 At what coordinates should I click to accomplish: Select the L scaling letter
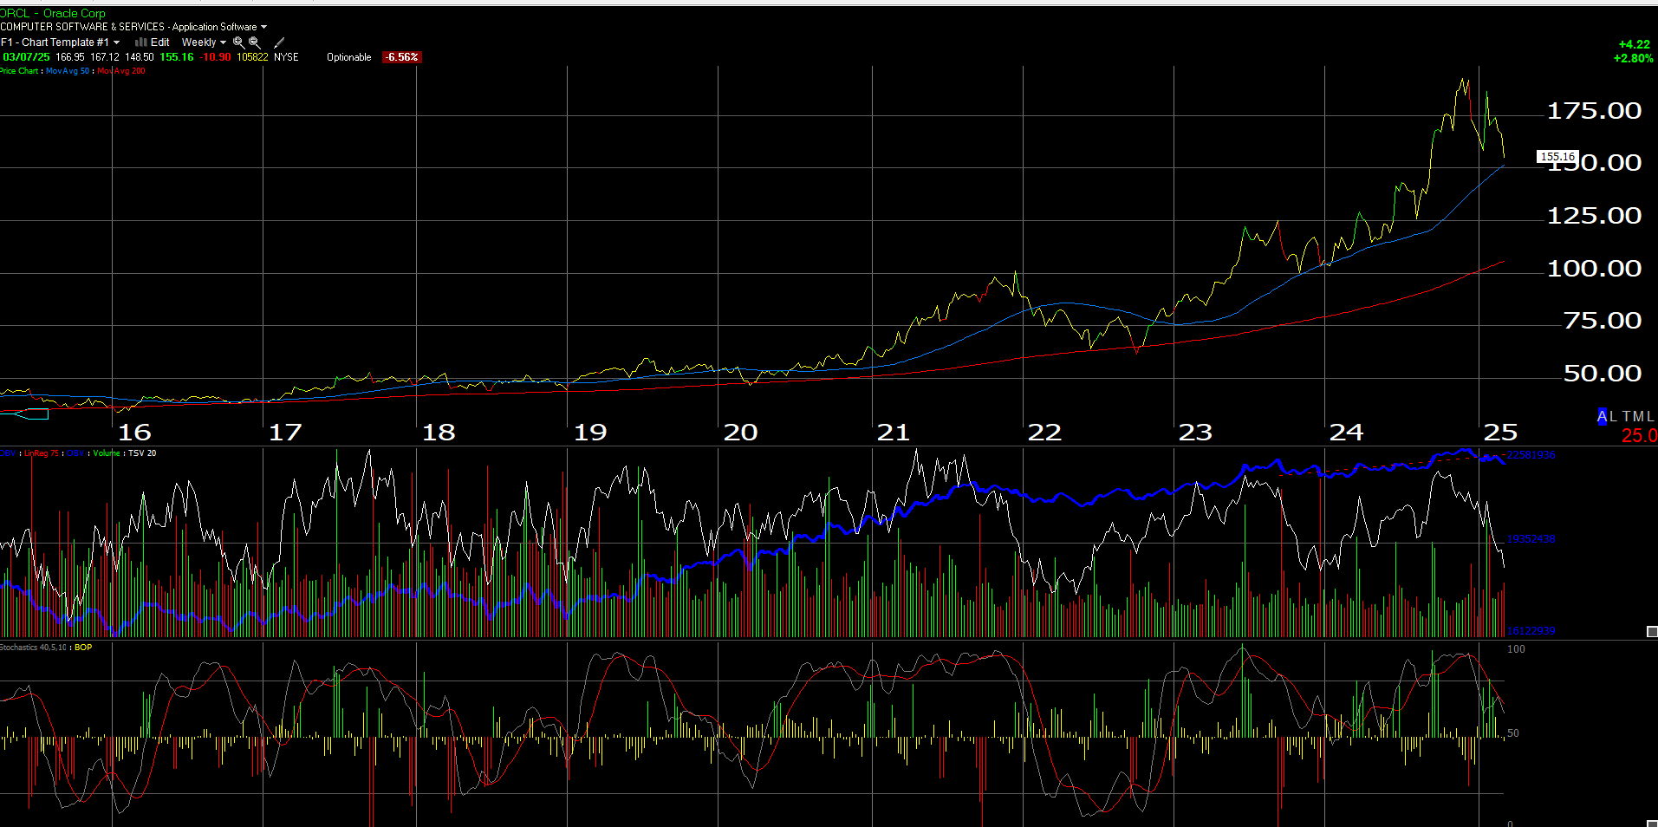click(1613, 416)
